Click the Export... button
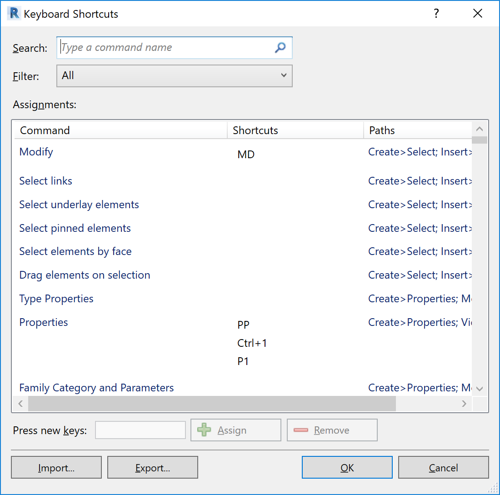 [152, 467]
